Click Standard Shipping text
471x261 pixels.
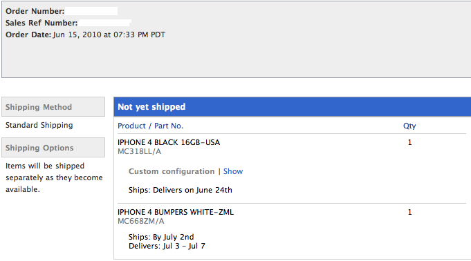[x=39, y=125]
